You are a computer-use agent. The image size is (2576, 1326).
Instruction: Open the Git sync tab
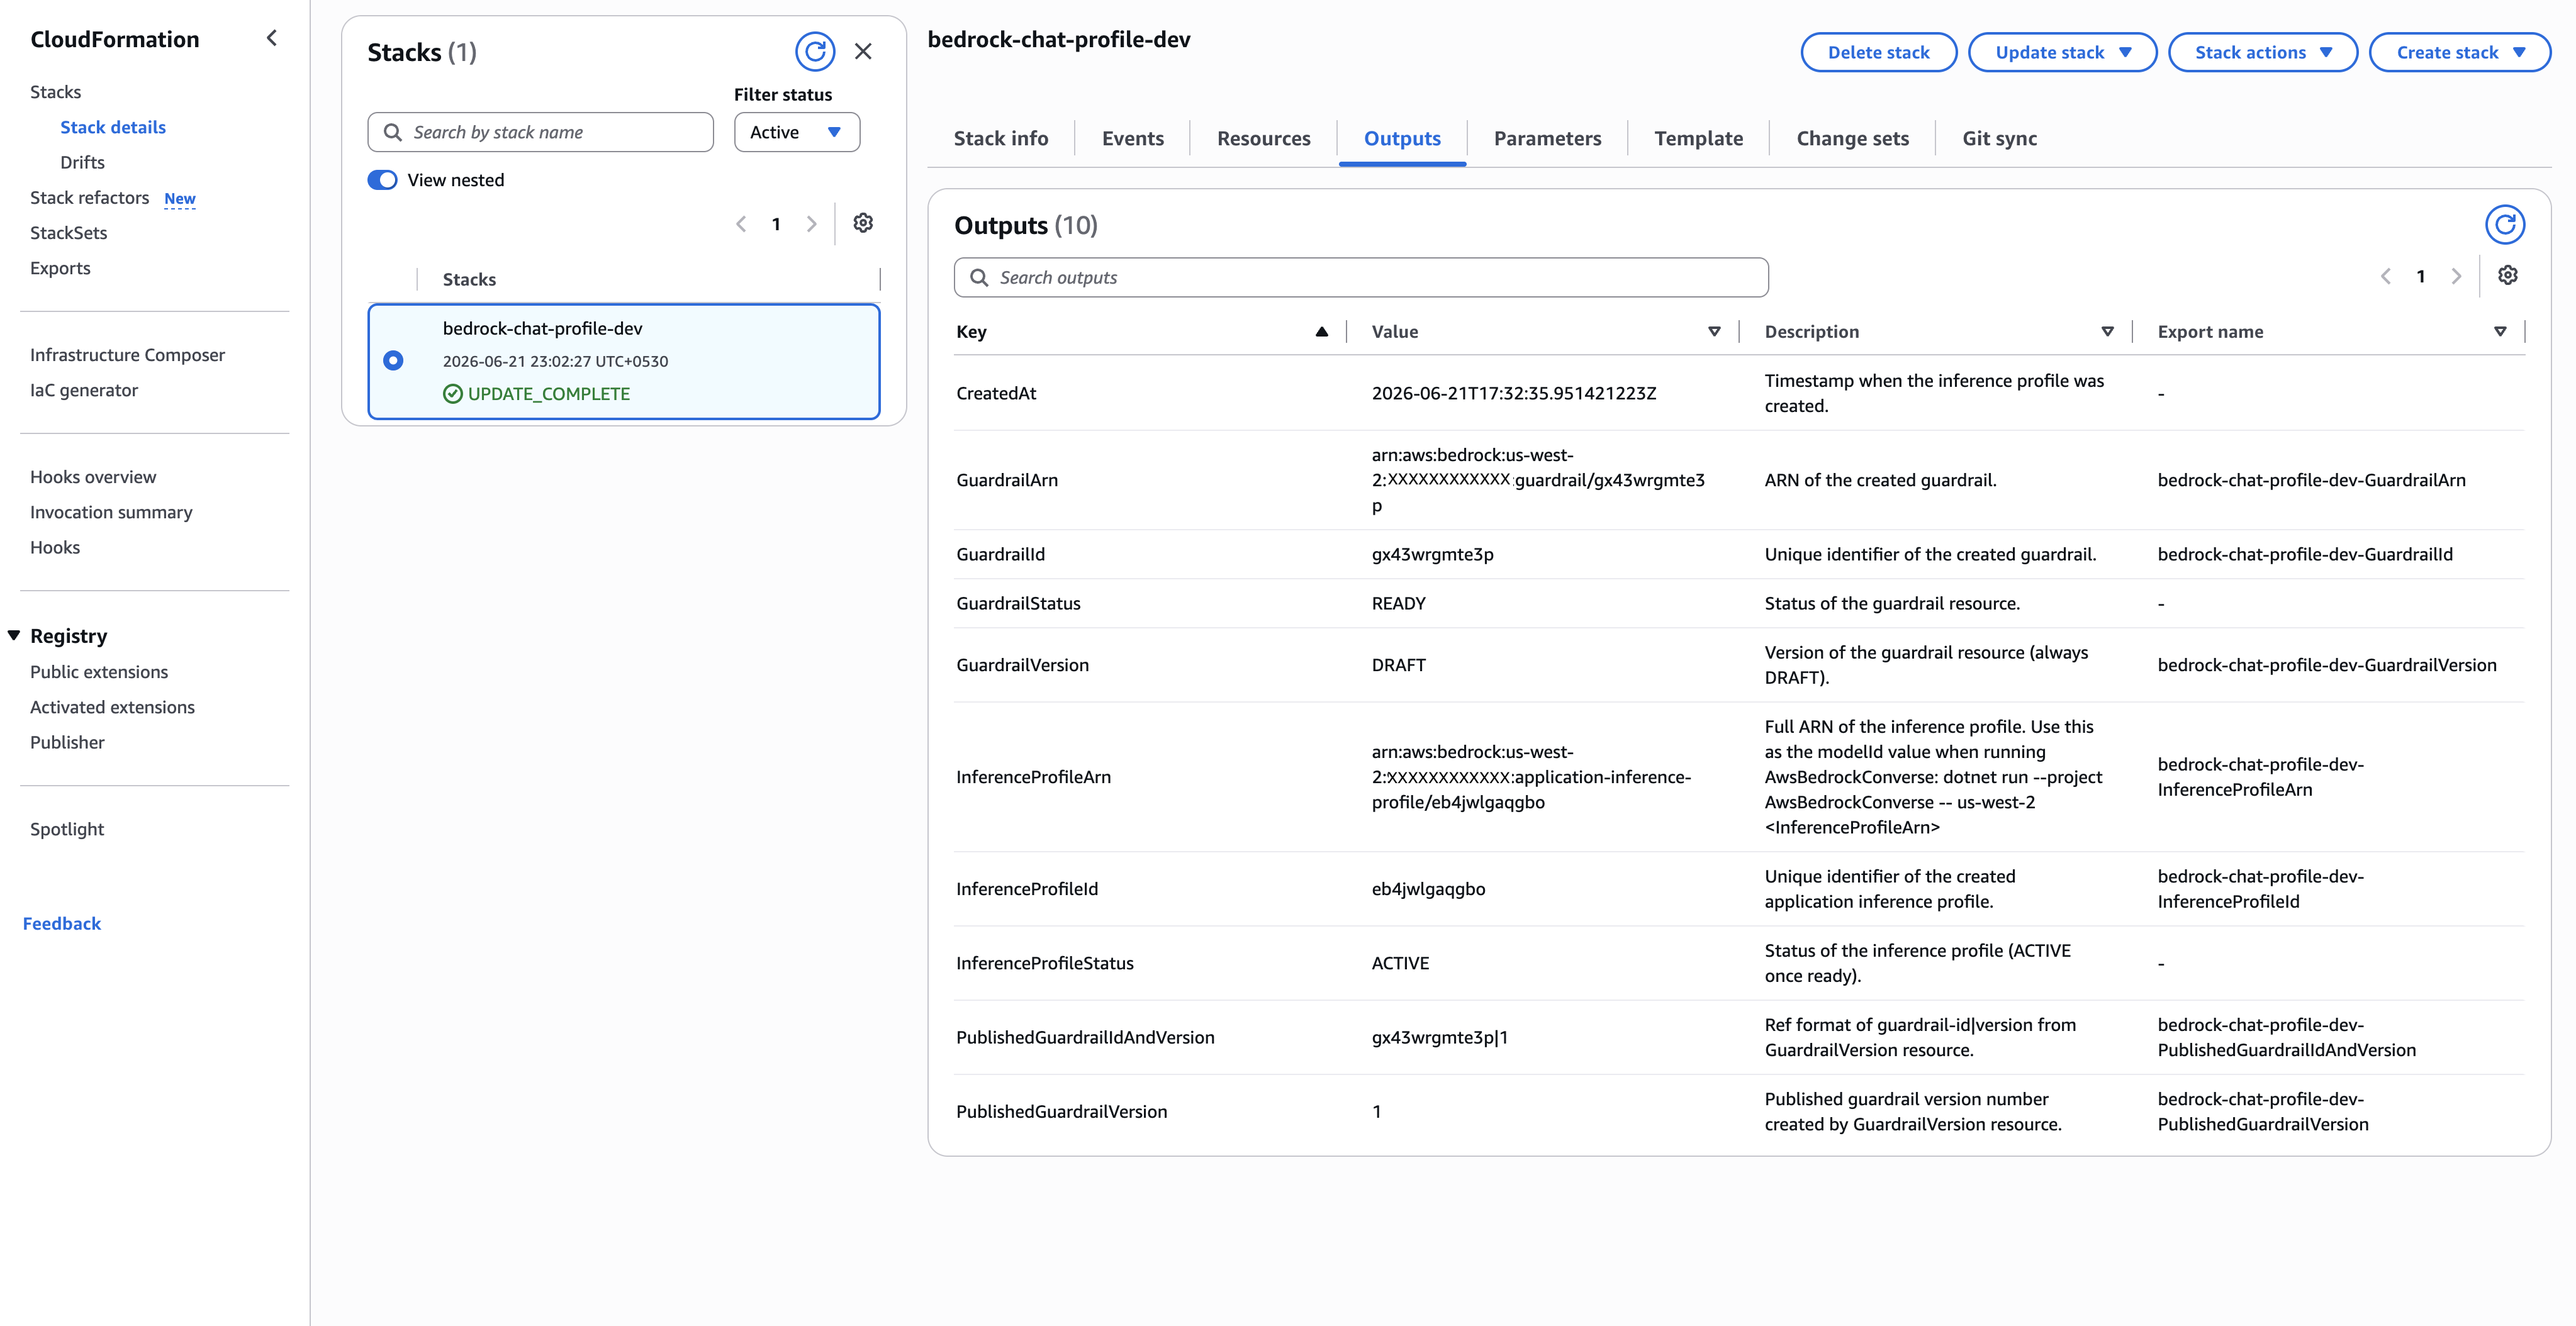pos(1999,138)
